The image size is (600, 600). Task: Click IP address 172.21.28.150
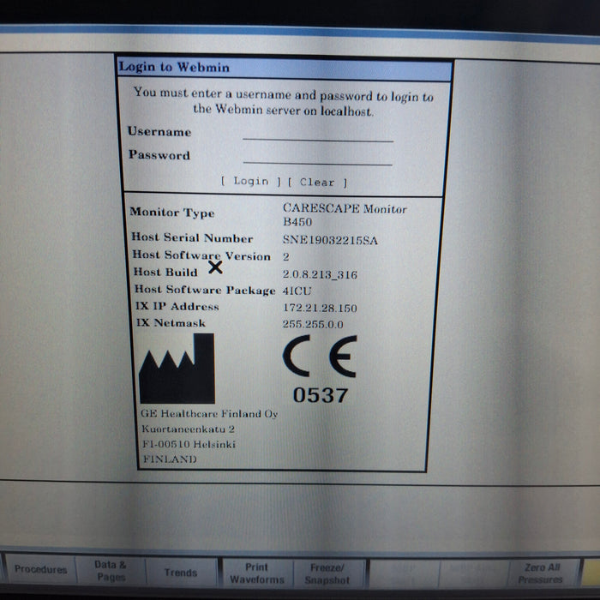[320, 308]
